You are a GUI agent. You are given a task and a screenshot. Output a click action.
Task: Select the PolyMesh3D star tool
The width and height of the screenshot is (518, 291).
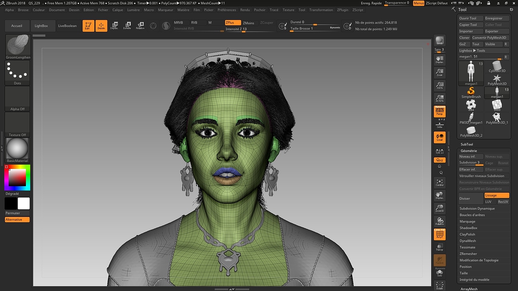pos(497,80)
